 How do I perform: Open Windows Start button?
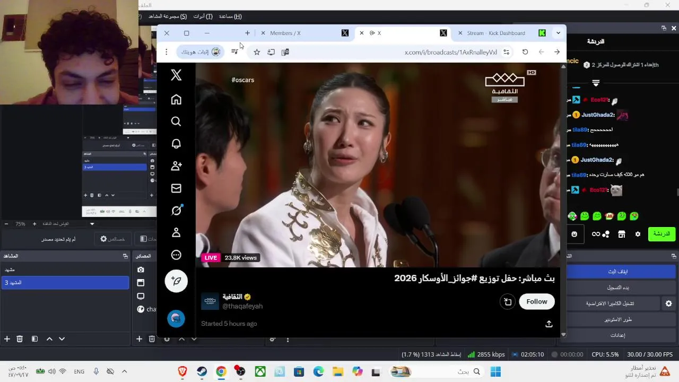[495, 372]
